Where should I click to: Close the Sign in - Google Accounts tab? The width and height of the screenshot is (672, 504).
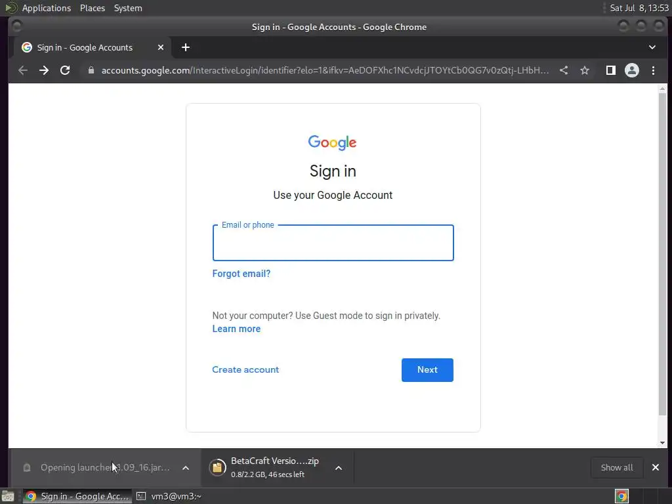click(x=161, y=47)
